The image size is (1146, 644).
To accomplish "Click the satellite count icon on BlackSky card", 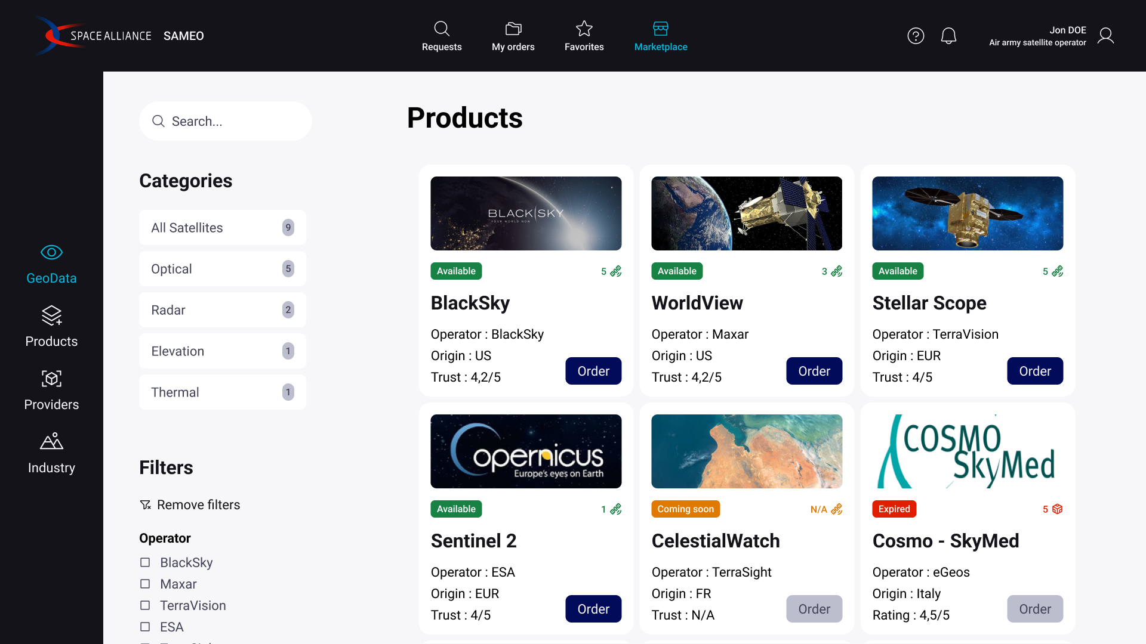I will tap(616, 271).
